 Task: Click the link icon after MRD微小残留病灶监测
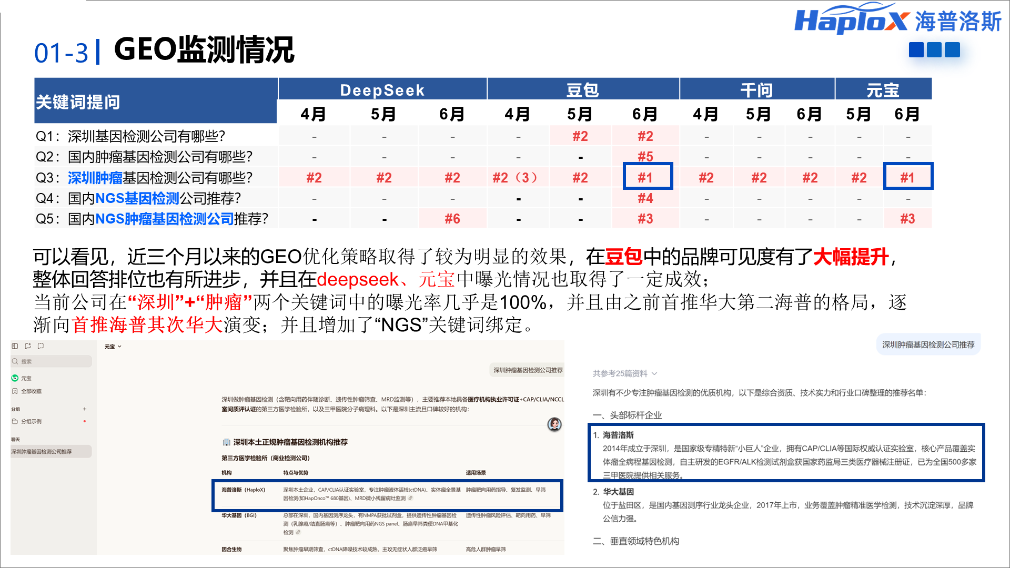coord(411,498)
